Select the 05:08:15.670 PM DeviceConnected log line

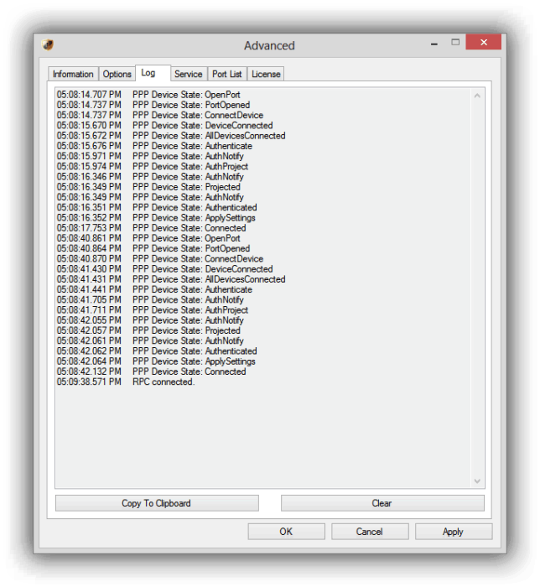(x=164, y=126)
